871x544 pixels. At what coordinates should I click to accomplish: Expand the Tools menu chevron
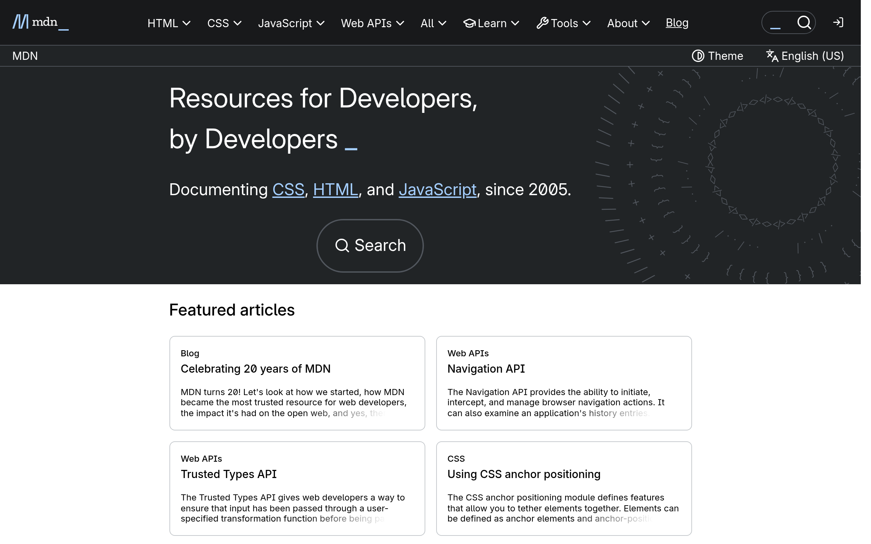click(x=587, y=23)
